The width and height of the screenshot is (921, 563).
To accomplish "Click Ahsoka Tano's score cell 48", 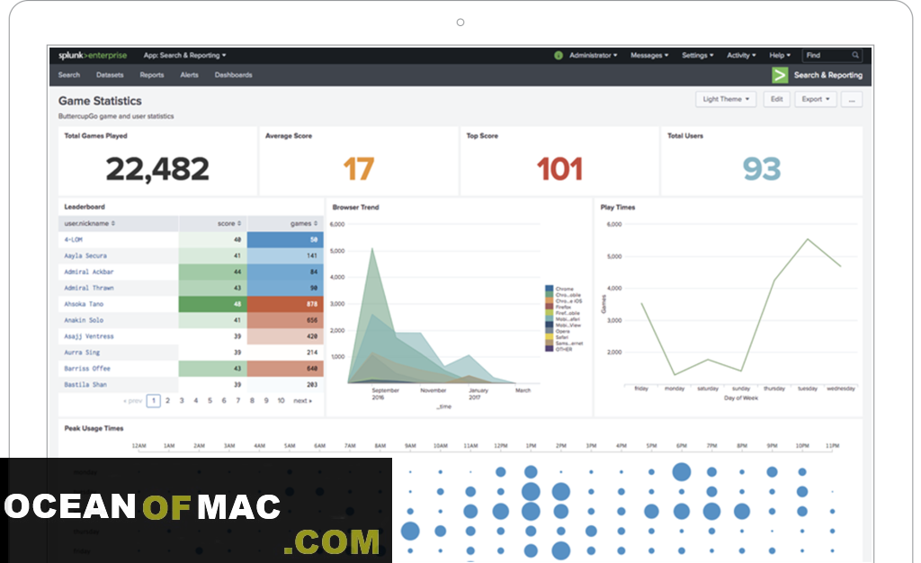I will [x=212, y=304].
